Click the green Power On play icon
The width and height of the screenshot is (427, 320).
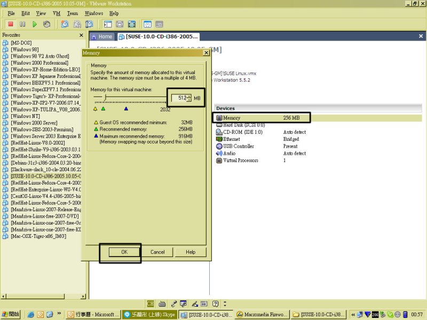(35, 24)
